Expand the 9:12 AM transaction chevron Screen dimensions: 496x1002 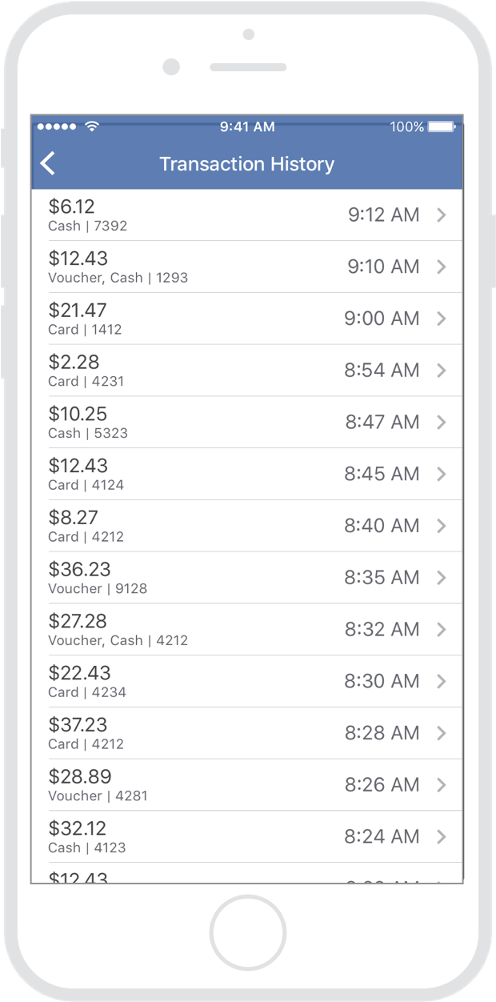(x=442, y=214)
